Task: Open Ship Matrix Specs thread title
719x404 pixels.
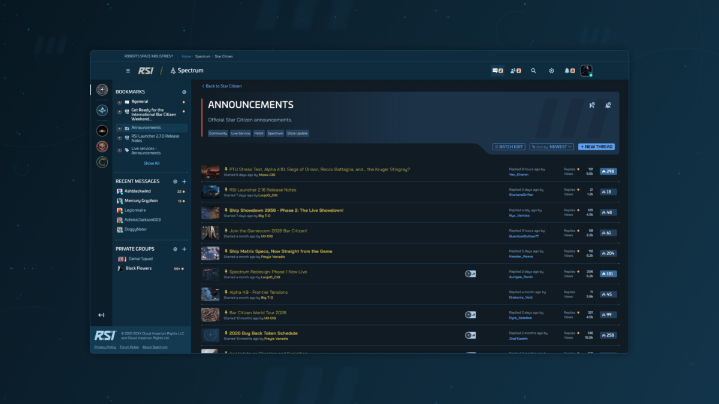Action: tap(280, 251)
